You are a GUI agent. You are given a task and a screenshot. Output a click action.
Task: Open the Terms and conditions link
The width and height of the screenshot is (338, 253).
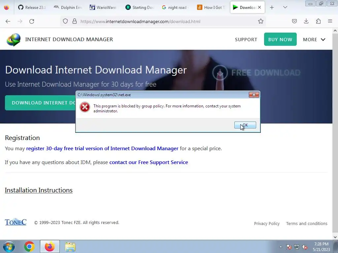tap(307, 224)
